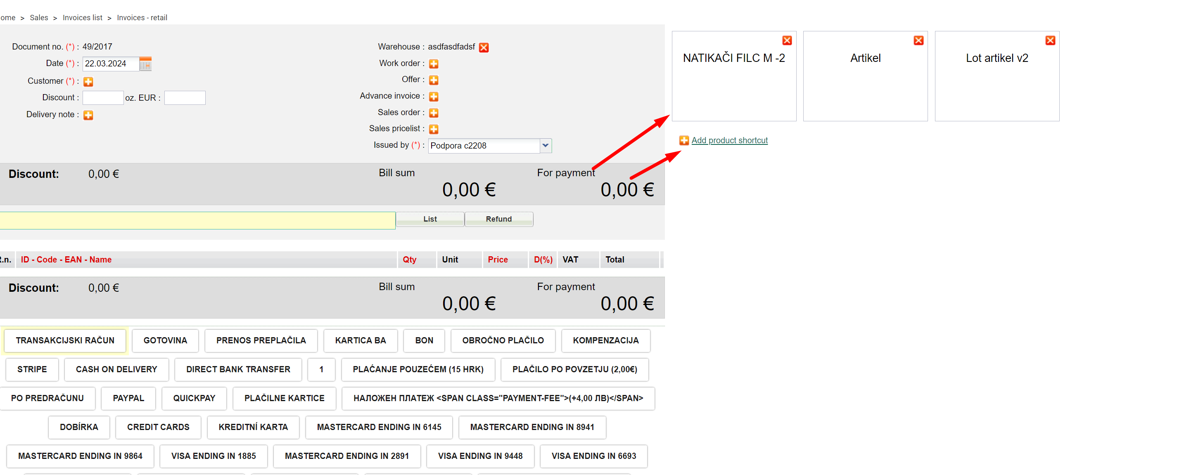The width and height of the screenshot is (1196, 475).
Task: Open the date calendar picker icon
Action: tap(145, 64)
